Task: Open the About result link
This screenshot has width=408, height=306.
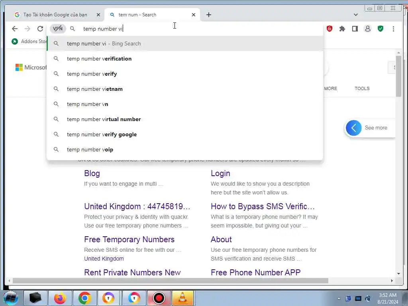Action: pyautogui.click(x=221, y=239)
